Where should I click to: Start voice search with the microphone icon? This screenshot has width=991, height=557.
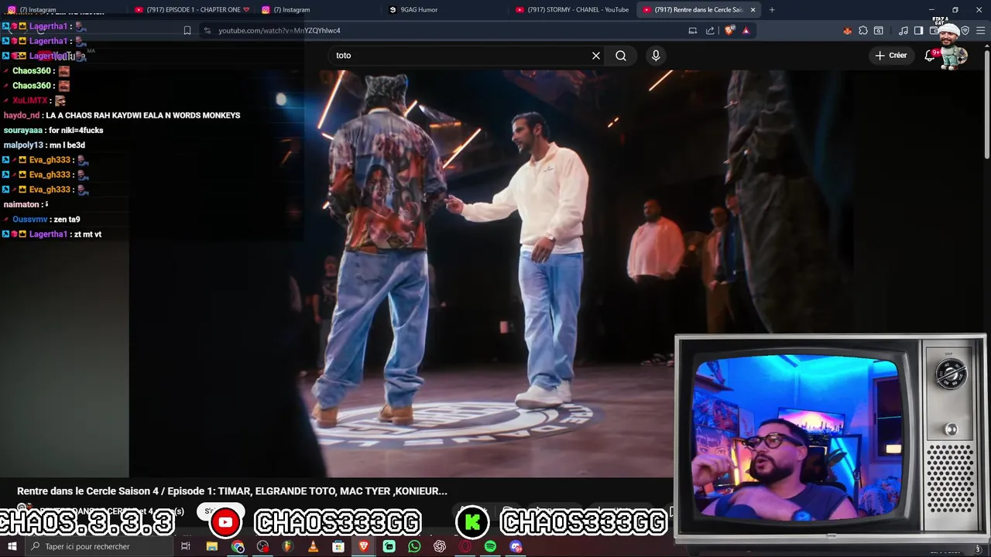click(x=656, y=56)
